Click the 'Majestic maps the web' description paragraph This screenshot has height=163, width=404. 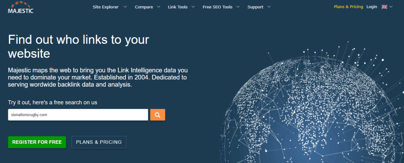tap(98, 78)
